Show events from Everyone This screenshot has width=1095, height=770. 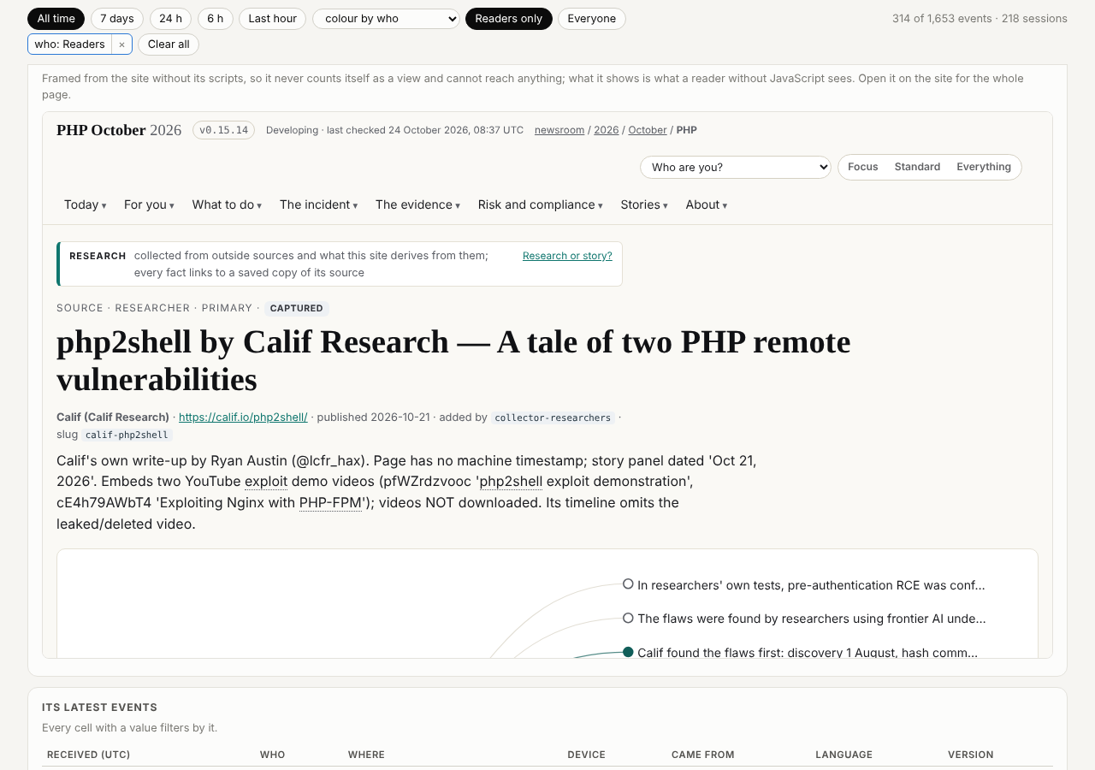(592, 19)
